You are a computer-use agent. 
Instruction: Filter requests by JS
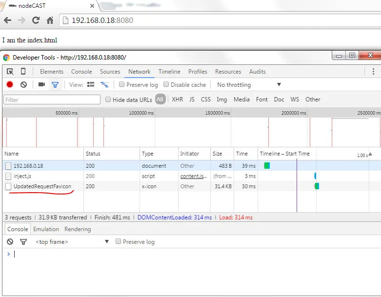[192, 99]
